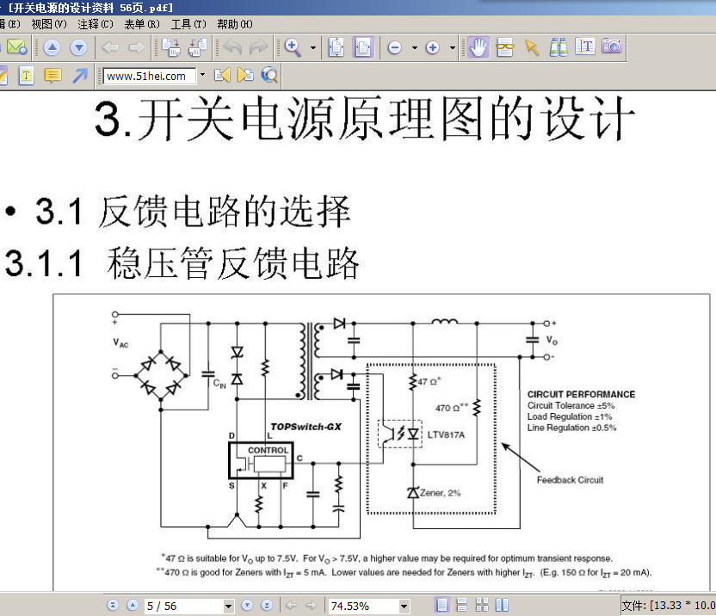The height and width of the screenshot is (616, 716).
Task: Click status bar next page button
Action: [x=247, y=606]
